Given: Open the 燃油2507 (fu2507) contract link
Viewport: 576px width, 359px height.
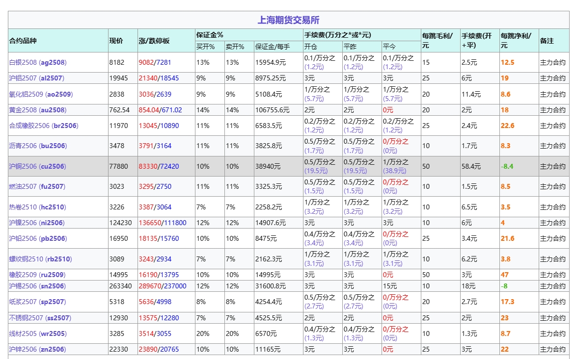Looking at the screenshot, I should point(37,187).
